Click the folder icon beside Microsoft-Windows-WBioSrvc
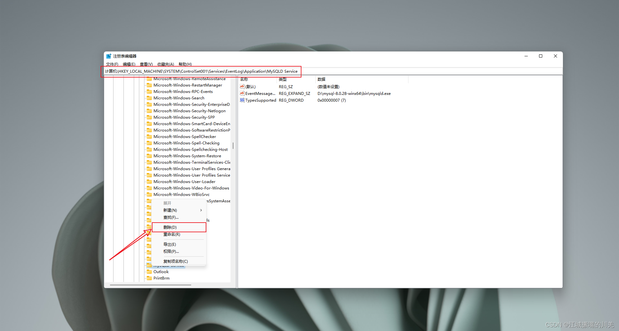Screen dimensions: 619x331 coord(149,195)
